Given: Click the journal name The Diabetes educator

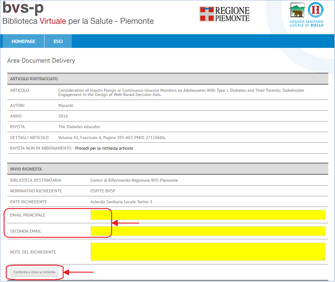Looking at the screenshot, I should pyautogui.click(x=79, y=127).
